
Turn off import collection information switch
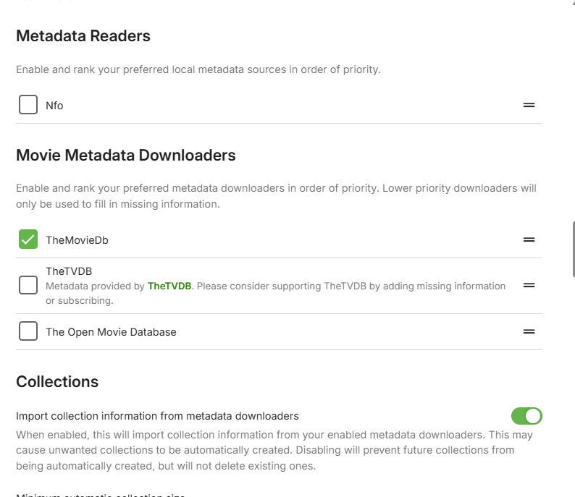[526, 416]
